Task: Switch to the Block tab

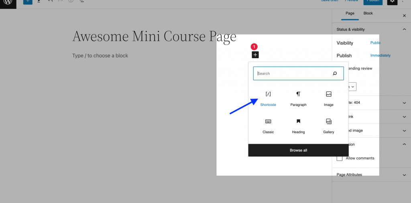Action: [368, 14]
